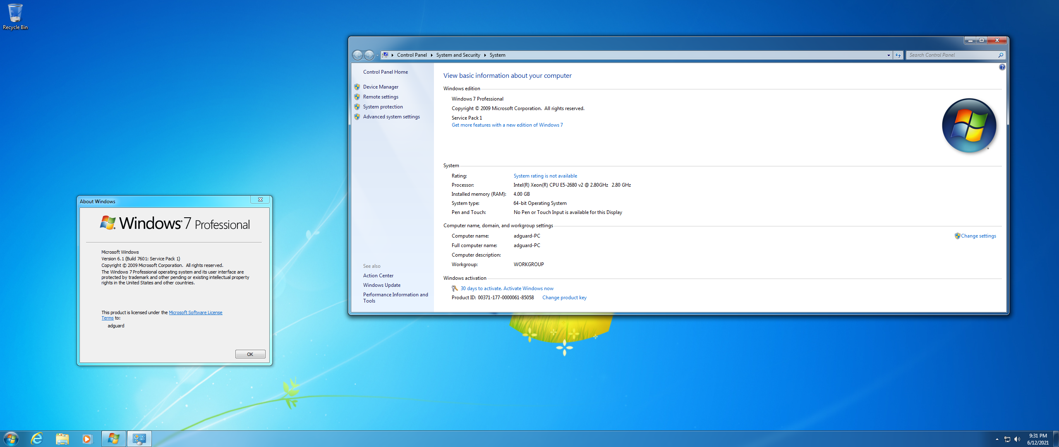Expand address bar history dropdown
Image resolution: width=1059 pixels, height=447 pixels.
[889, 55]
